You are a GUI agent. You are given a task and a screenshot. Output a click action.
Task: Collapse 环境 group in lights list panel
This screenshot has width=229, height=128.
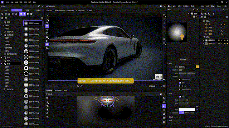pyautogui.click(x=201, y=21)
